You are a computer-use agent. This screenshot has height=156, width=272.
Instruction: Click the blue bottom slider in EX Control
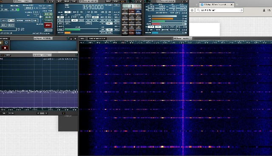155,33
